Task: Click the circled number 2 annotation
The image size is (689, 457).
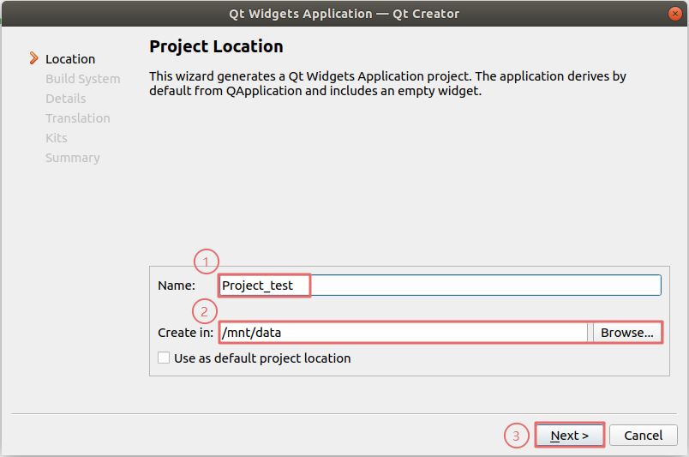Action: click(x=206, y=310)
